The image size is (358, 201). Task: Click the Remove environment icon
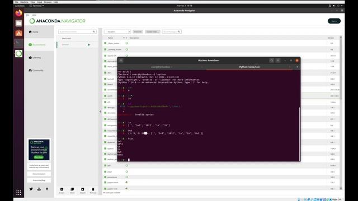tap(93, 189)
